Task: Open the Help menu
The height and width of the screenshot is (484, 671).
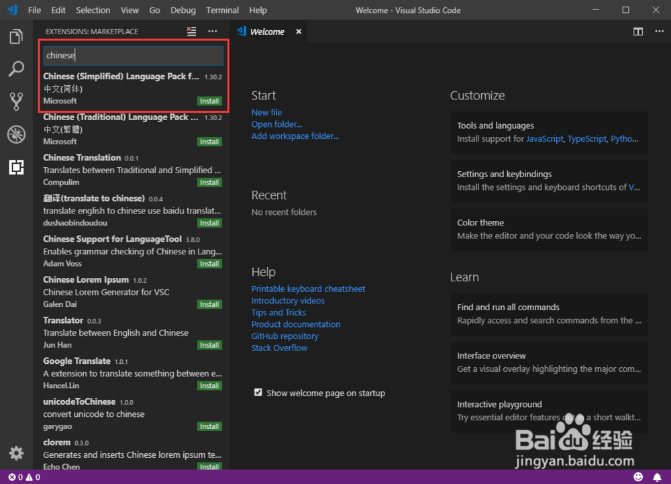Action: [258, 10]
